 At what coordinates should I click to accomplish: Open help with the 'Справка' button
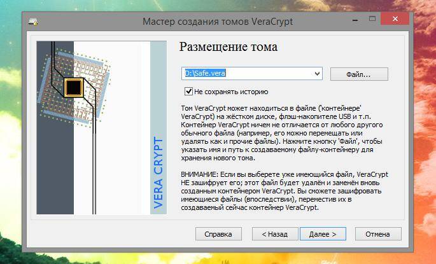point(218,234)
